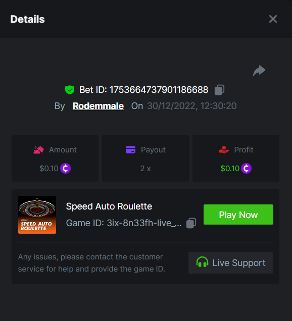Click the purple coin beside Profit value
The width and height of the screenshot is (292, 321).
coord(247,169)
